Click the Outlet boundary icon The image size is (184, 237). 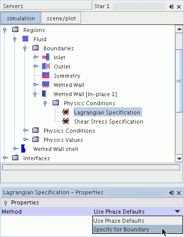(x=46, y=67)
